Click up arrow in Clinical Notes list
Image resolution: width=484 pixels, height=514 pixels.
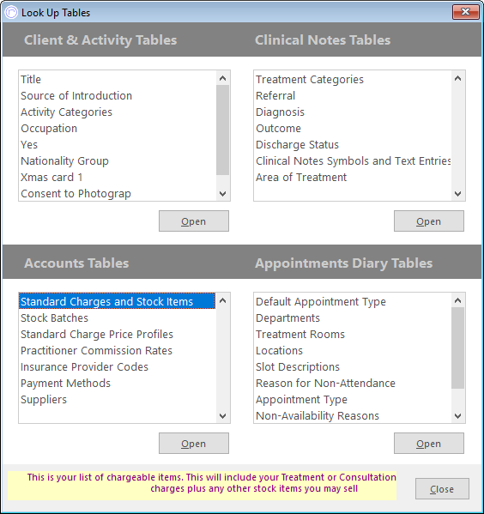(x=457, y=78)
